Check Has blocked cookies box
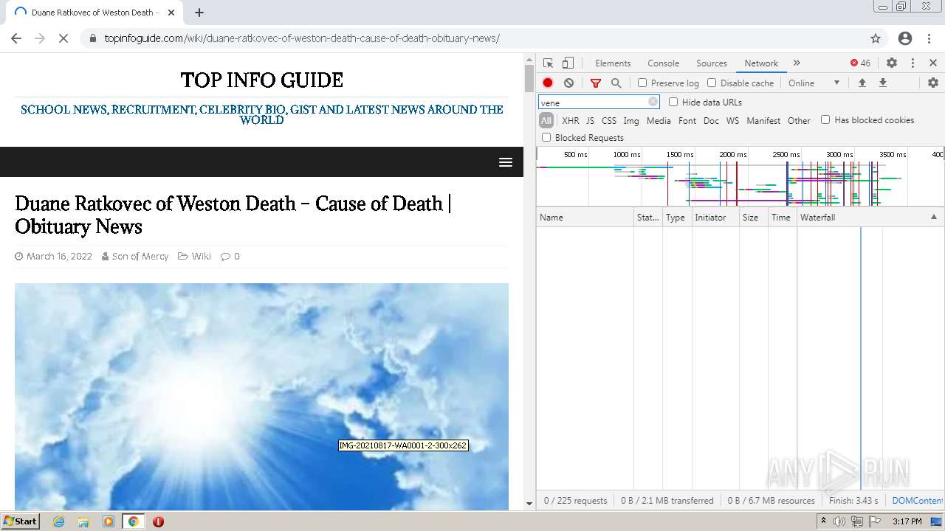This screenshot has height=531, width=945. click(x=825, y=119)
